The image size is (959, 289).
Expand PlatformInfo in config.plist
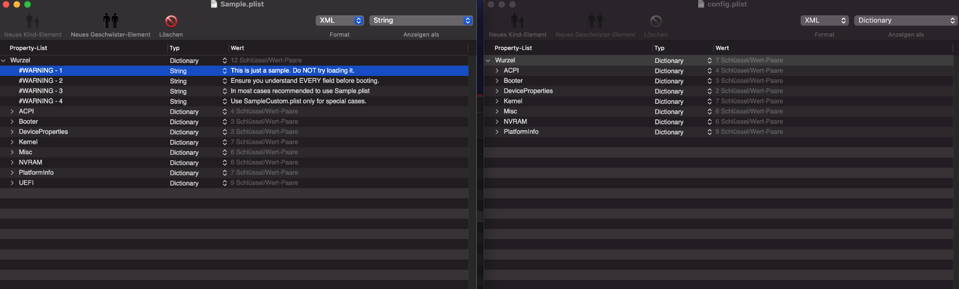(x=497, y=132)
